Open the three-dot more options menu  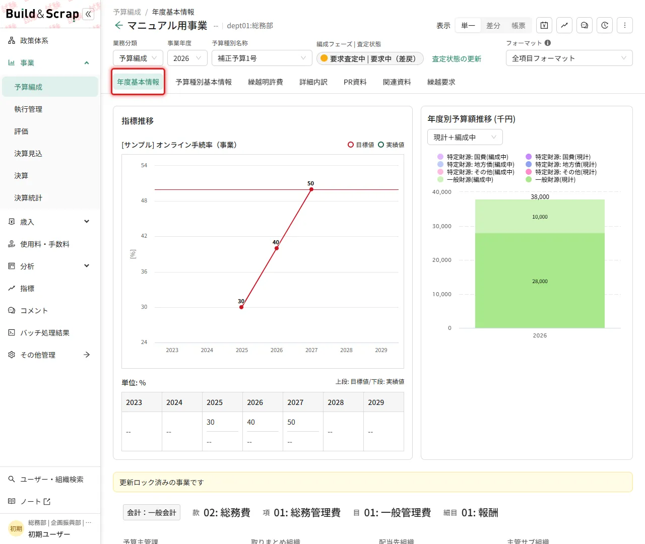tap(625, 25)
